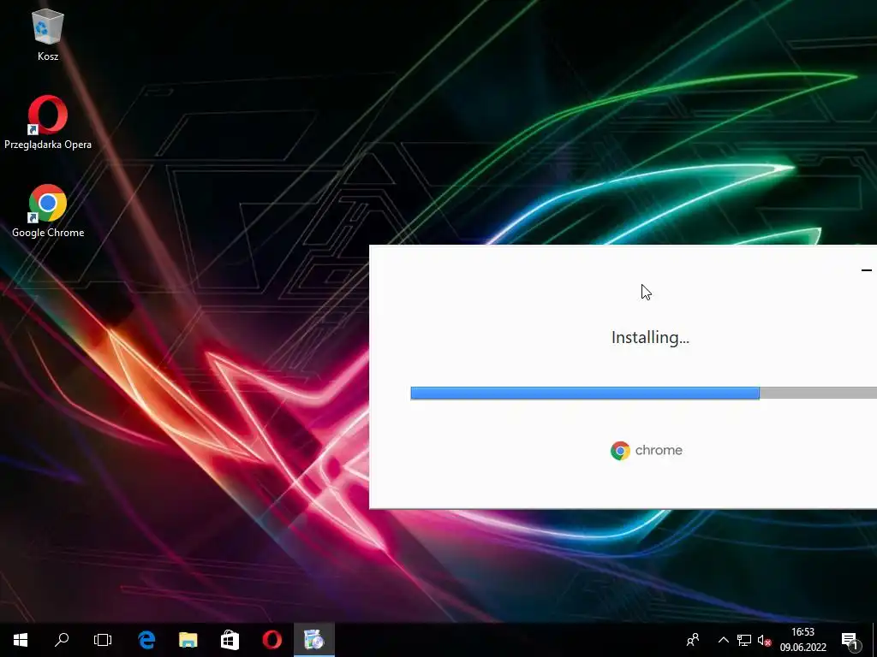877x657 pixels.
Task: Open the muted volume tray icon
Action: (765, 640)
